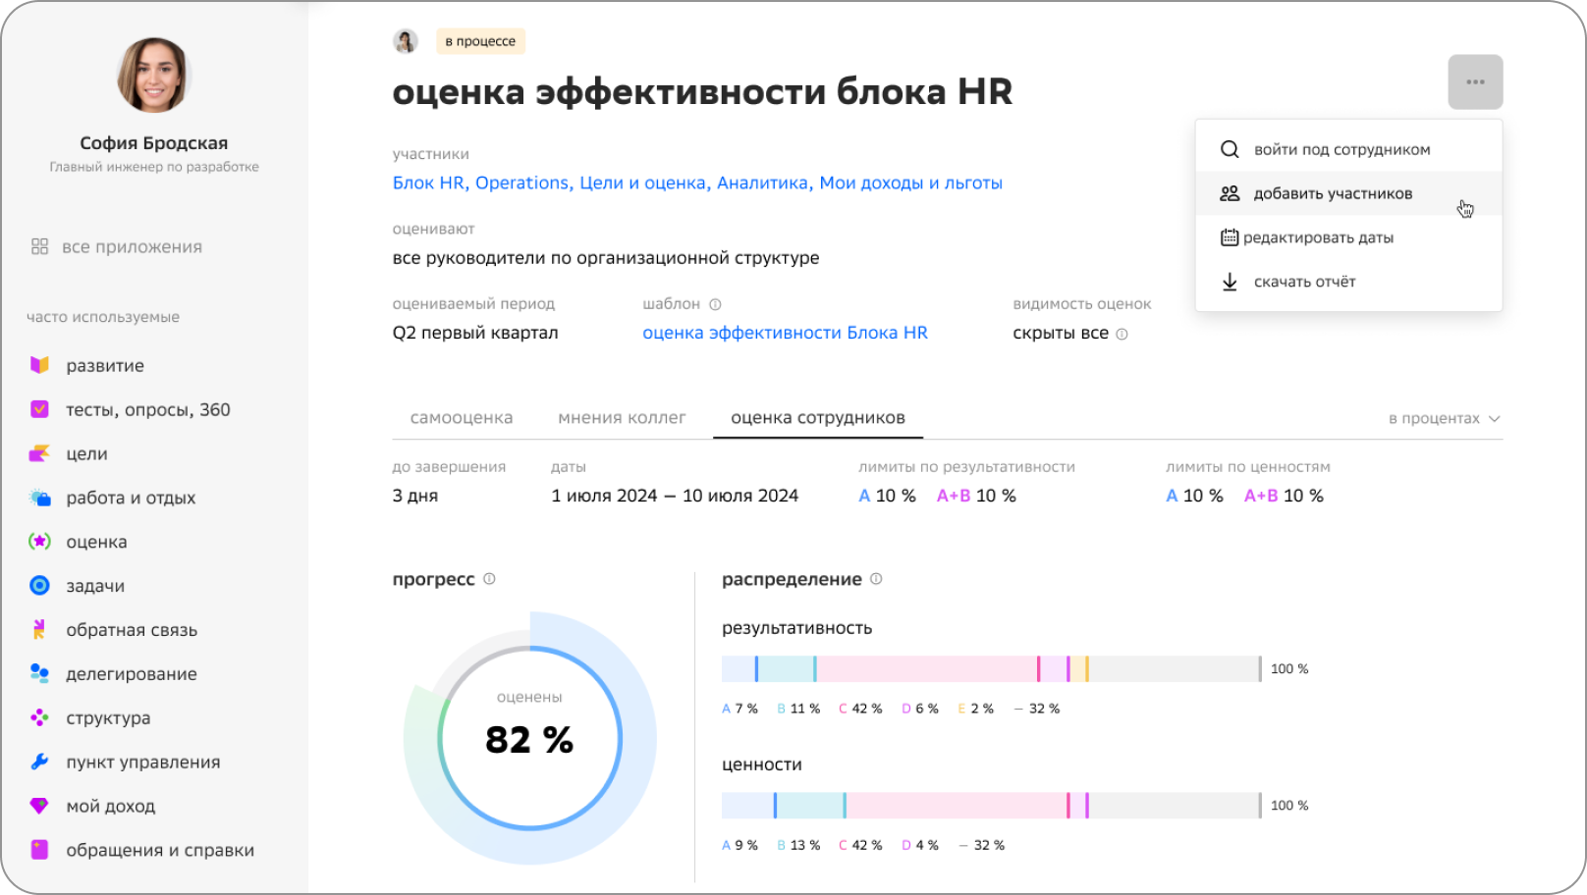This screenshot has width=1587, height=895.
Task: Click the задачи circle icon in sidebar
Action: click(39, 586)
